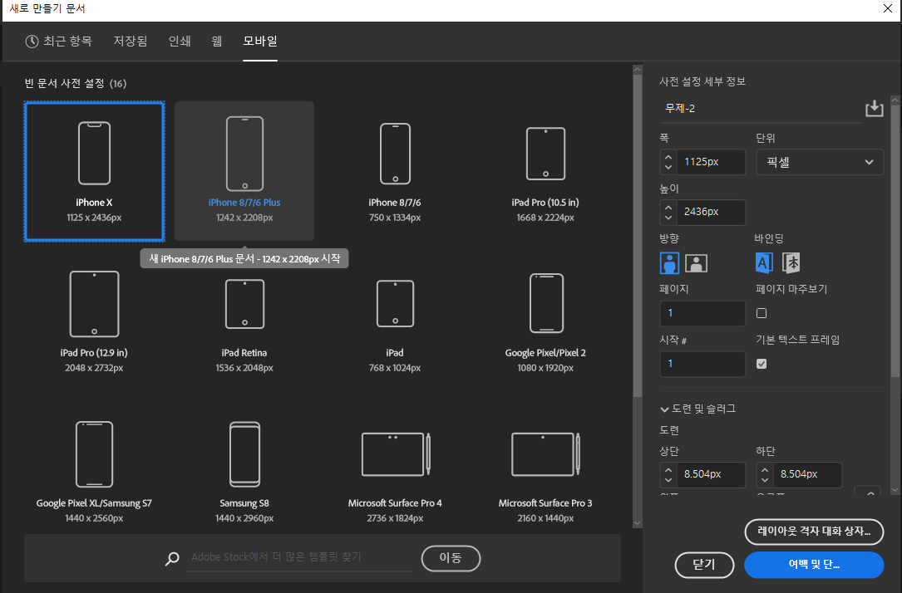The width and height of the screenshot is (902, 593).
Task: Set portrait orientation under 방향
Action: tap(669, 263)
